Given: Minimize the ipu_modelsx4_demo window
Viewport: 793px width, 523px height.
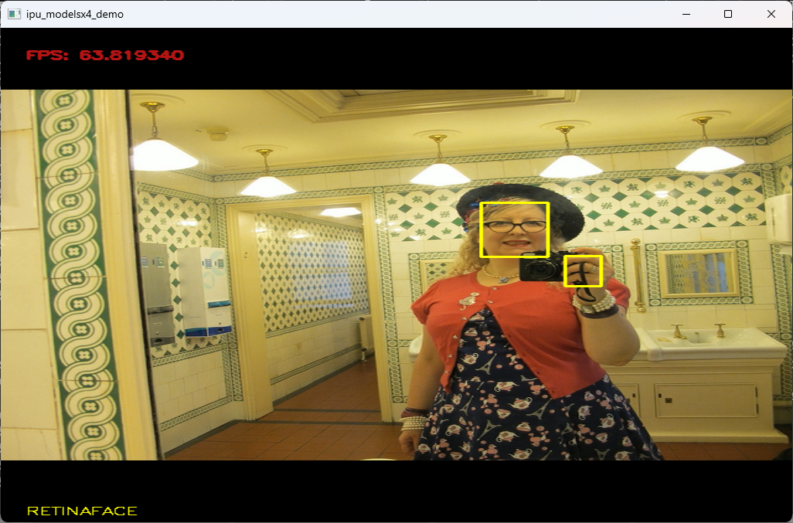Looking at the screenshot, I should coord(686,14).
